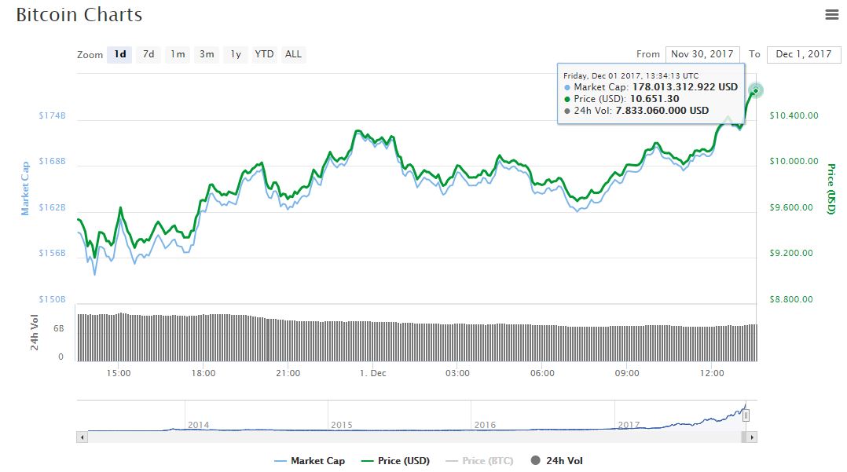Click the '$9.600.00' price axis label
Screen dimensions: 847x472
(790, 207)
